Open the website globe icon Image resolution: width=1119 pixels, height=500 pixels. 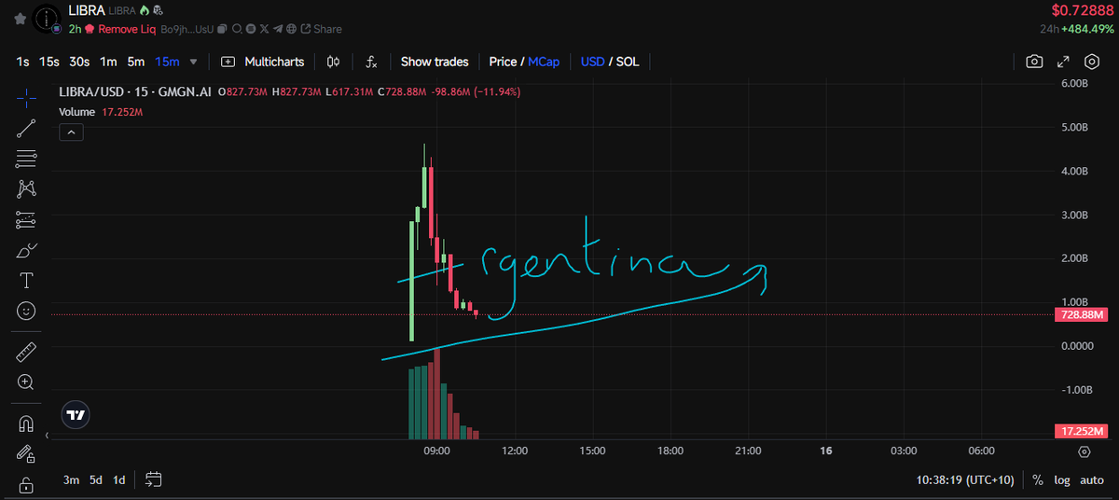(291, 29)
